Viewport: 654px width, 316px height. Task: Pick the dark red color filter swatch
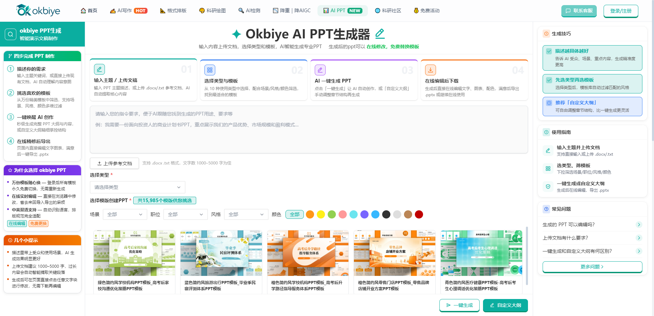[x=419, y=214]
